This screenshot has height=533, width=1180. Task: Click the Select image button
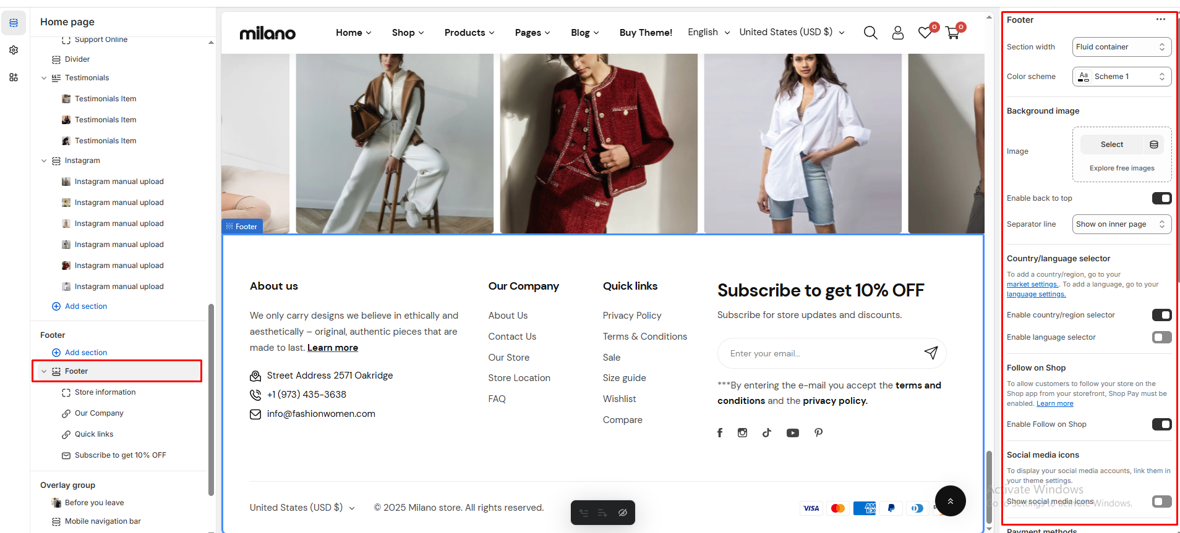coord(1111,145)
